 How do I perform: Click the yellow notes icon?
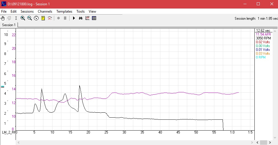pyautogui.click(x=43, y=18)
